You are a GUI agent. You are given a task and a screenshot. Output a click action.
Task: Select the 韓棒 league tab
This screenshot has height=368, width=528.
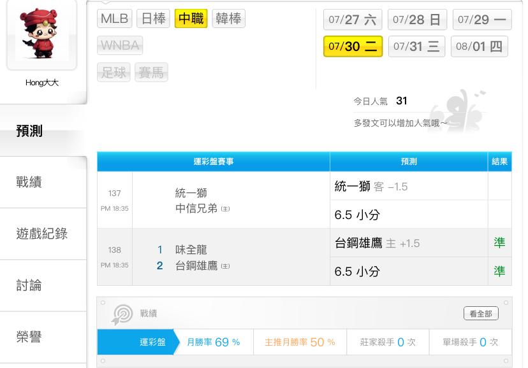click(x=229, y=18)
